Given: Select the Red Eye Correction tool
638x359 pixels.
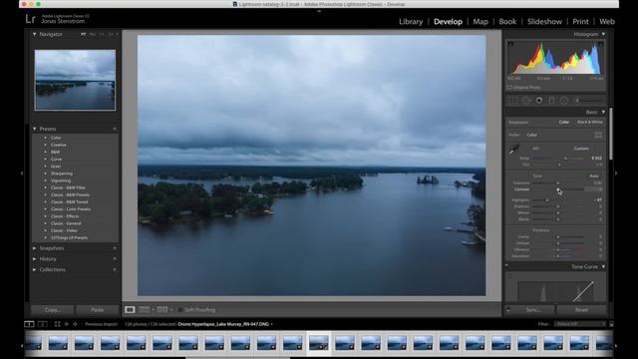Looking at the screenshot, I should [x=539, y=100].
